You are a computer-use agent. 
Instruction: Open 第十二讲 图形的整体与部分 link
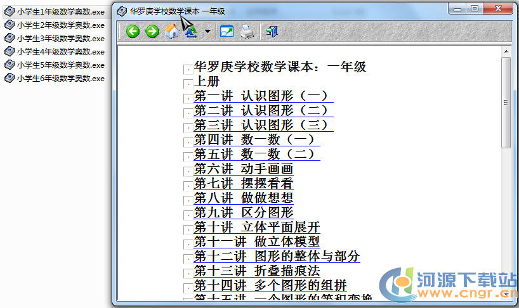coord(277,256)
